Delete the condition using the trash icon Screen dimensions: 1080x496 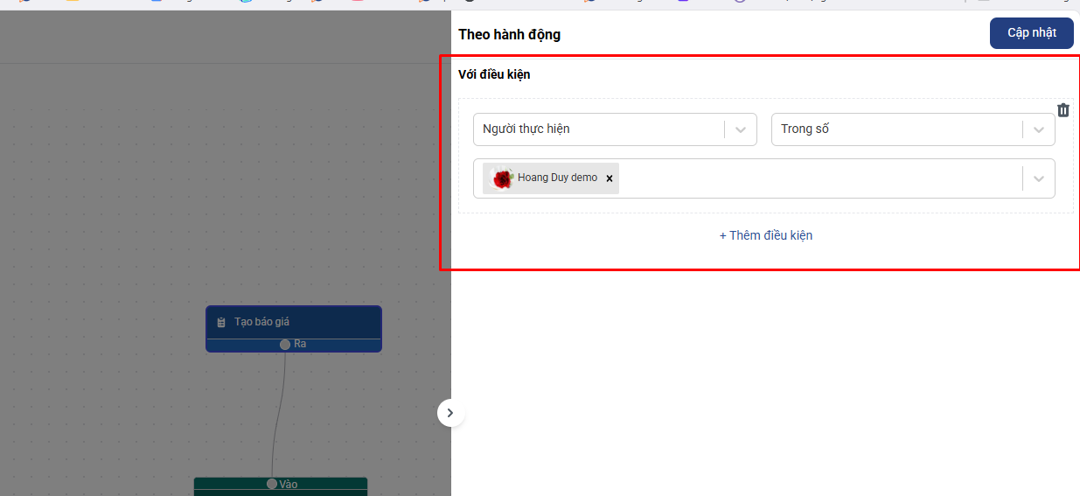[x=1063, y=110]
